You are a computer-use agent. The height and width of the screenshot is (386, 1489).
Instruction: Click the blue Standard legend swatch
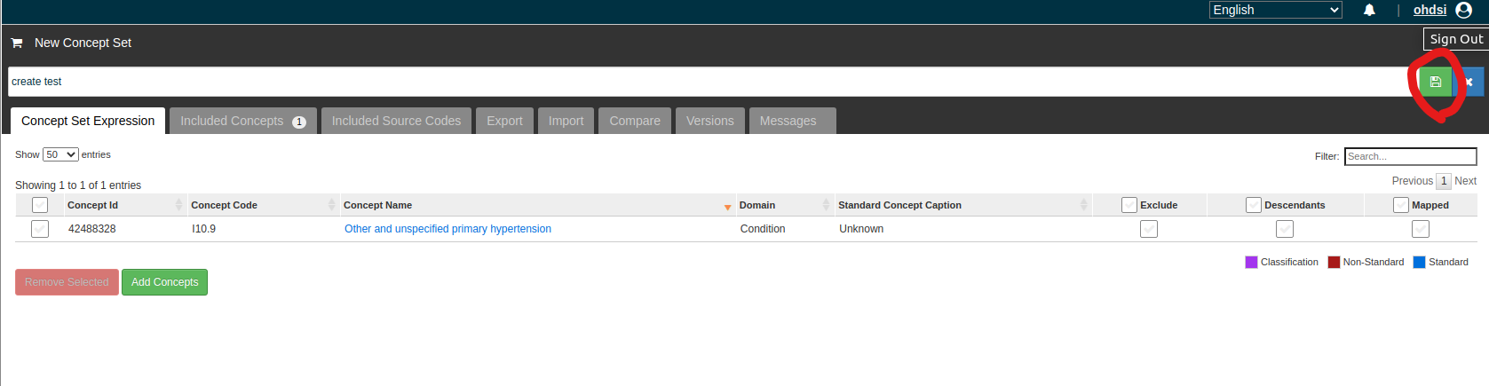(1419, 262)
